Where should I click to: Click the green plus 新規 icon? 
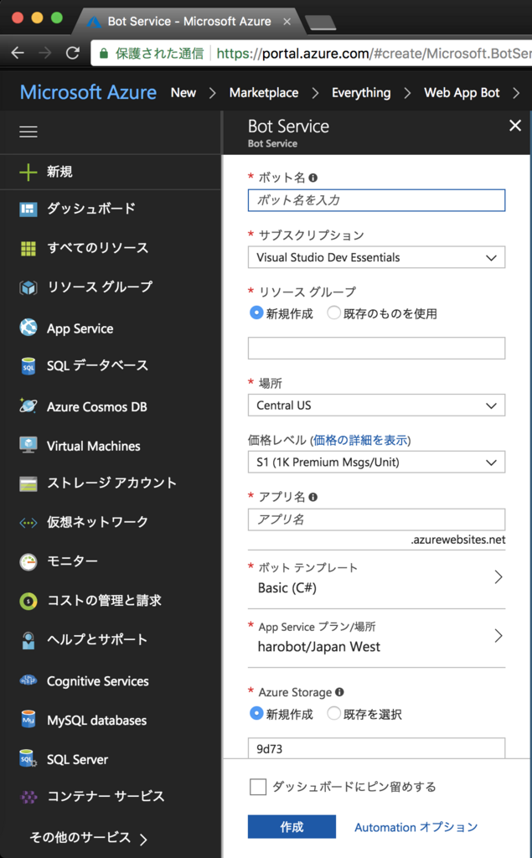coord(28,172)
